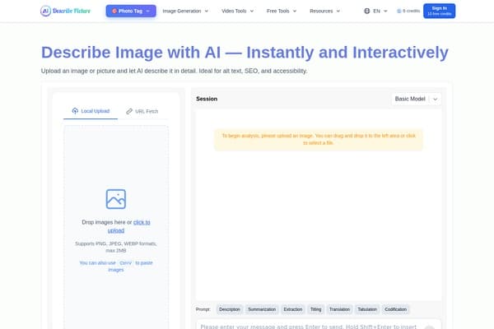Click the yellow upload notice banner
This screenshot has height=329, width=494.
[x=319, y=139]
